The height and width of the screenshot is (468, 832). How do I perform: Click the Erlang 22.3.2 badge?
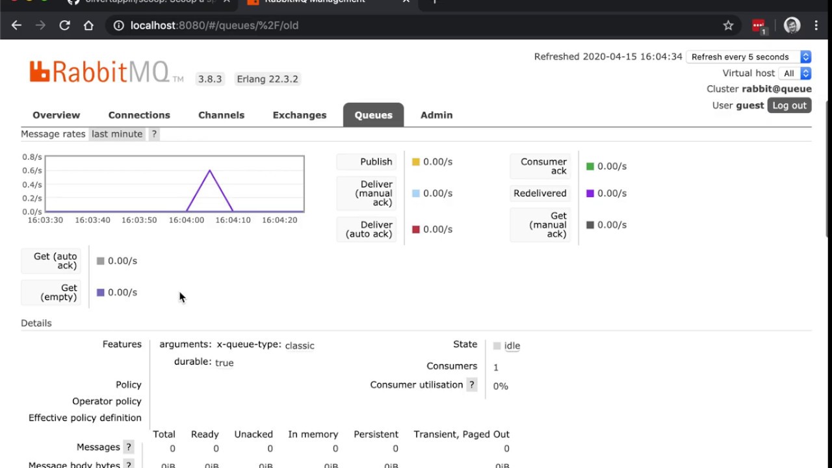[x=268, y=79]
